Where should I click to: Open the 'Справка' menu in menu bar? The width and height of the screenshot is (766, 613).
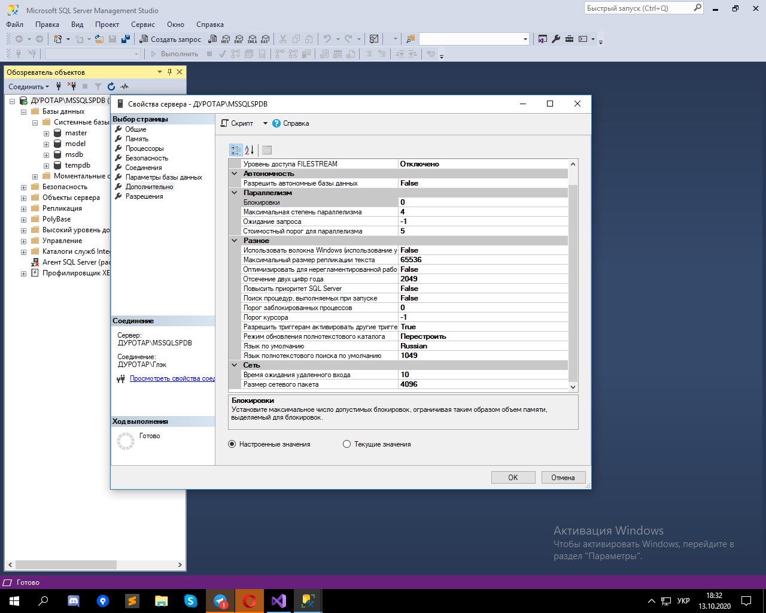click(210, 25)
